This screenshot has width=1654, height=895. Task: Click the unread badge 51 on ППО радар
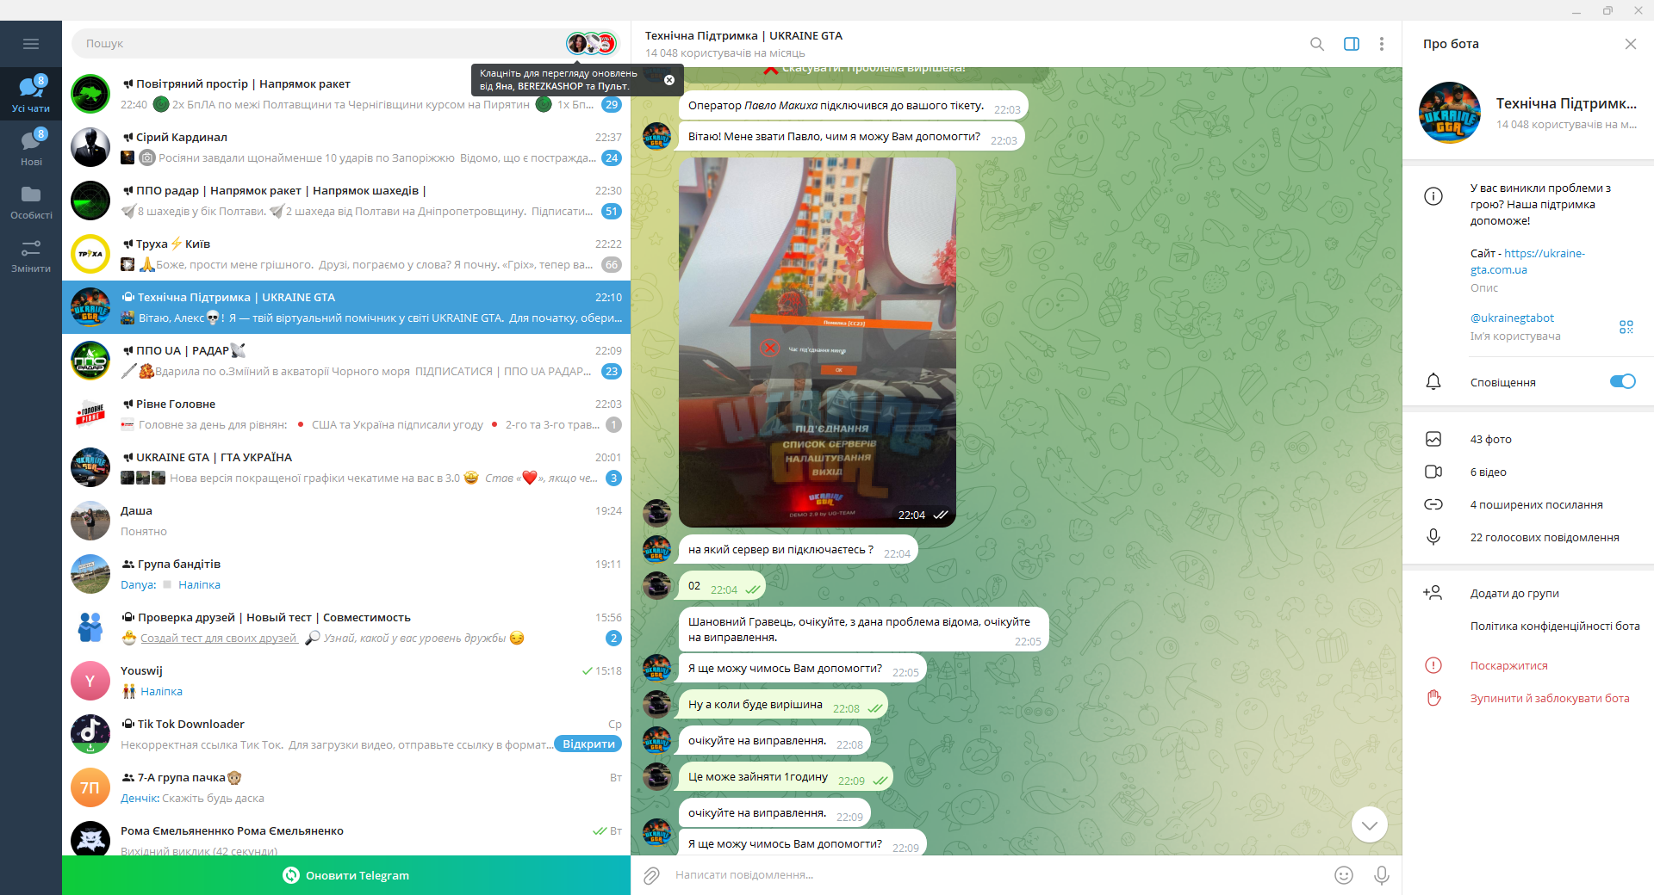(612, 211)
